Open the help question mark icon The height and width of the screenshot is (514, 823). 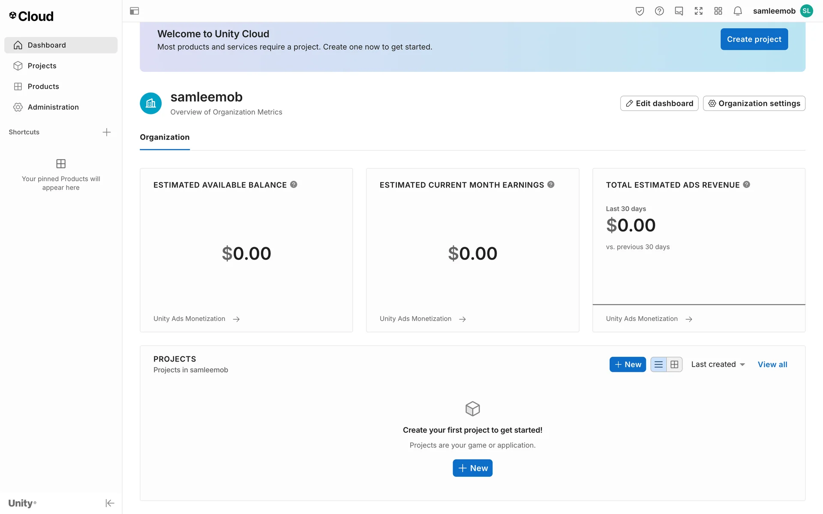coord(659,11)
